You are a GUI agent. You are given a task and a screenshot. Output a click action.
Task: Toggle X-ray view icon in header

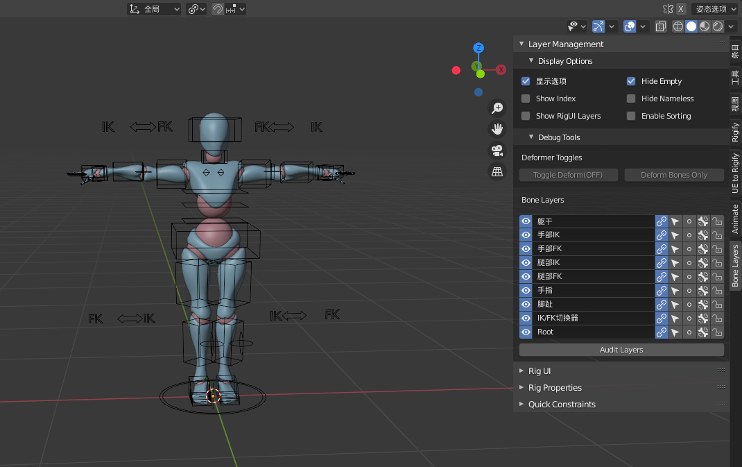(661, 26)
